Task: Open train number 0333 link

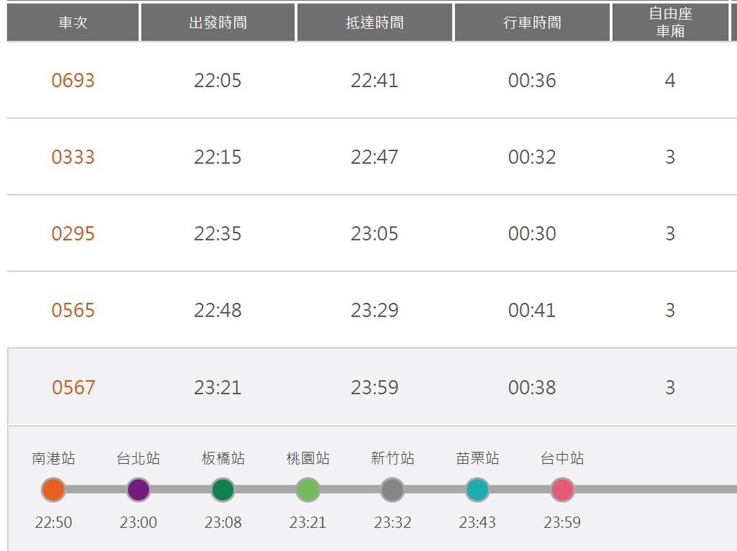Action: [x=73, y=157]
